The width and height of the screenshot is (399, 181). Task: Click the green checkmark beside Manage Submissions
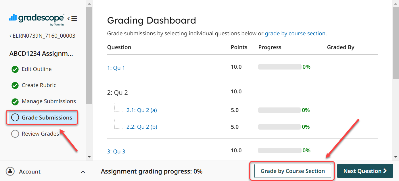click(x=15, y=101)
